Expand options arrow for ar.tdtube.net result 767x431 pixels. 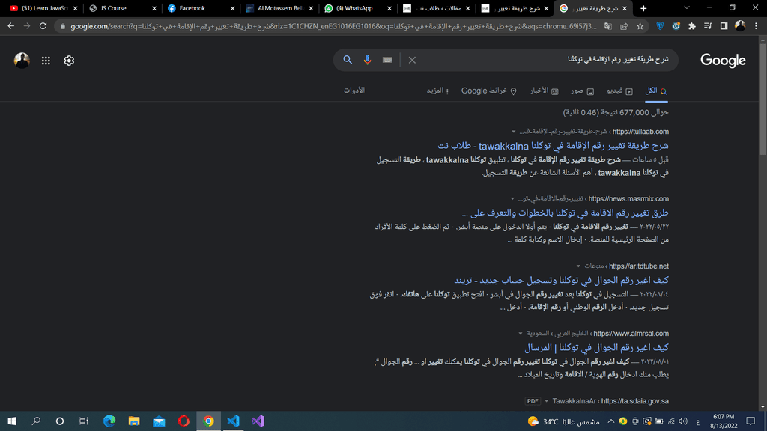click(578, 266)
